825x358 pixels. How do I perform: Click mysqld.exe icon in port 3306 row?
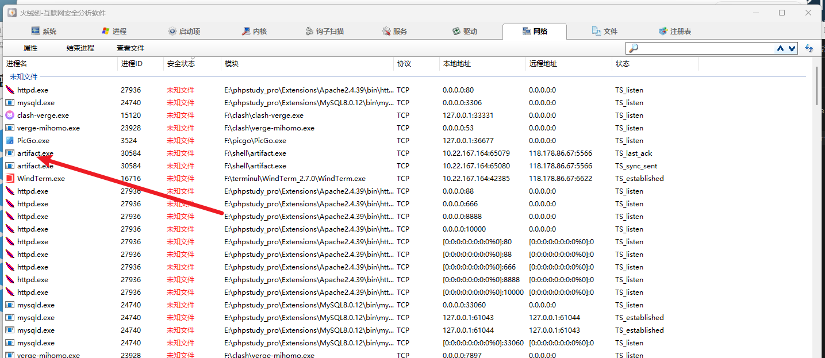coord(10,102)
